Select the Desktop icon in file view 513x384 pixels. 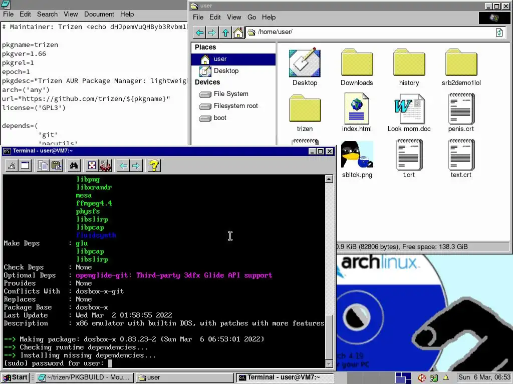point(305,67)
